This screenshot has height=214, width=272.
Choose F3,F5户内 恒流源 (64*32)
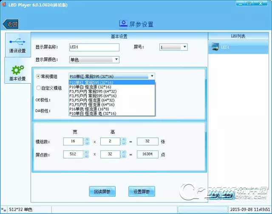[x=112, y=100]
